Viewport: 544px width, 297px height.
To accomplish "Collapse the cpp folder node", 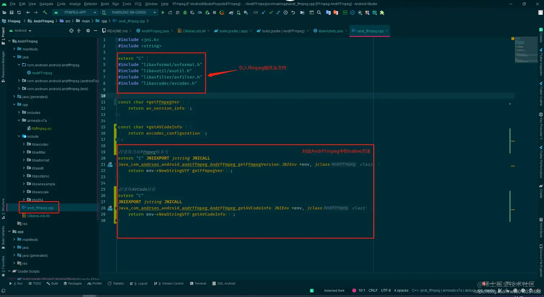I will [x=14, y=104].
